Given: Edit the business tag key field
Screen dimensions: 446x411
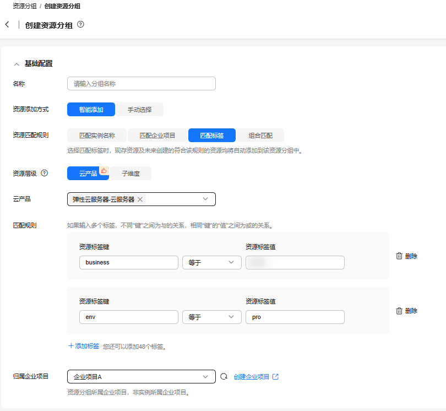Looking at the screenshot, I should click(129, 262).
